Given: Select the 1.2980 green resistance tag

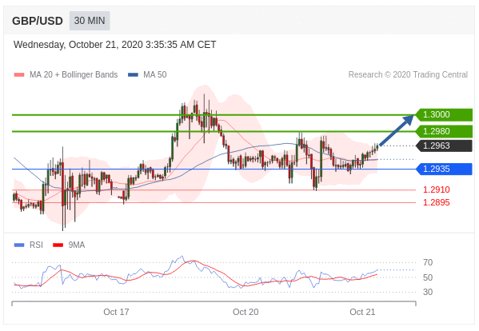Looking at the screenshot, I should [x=444, y=131].
